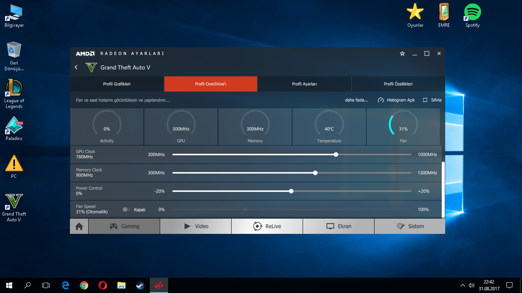Viewport: 522px width, 293px height.
Task: Click the Temperature 40°C gauge tile
Action: [329, 127]
